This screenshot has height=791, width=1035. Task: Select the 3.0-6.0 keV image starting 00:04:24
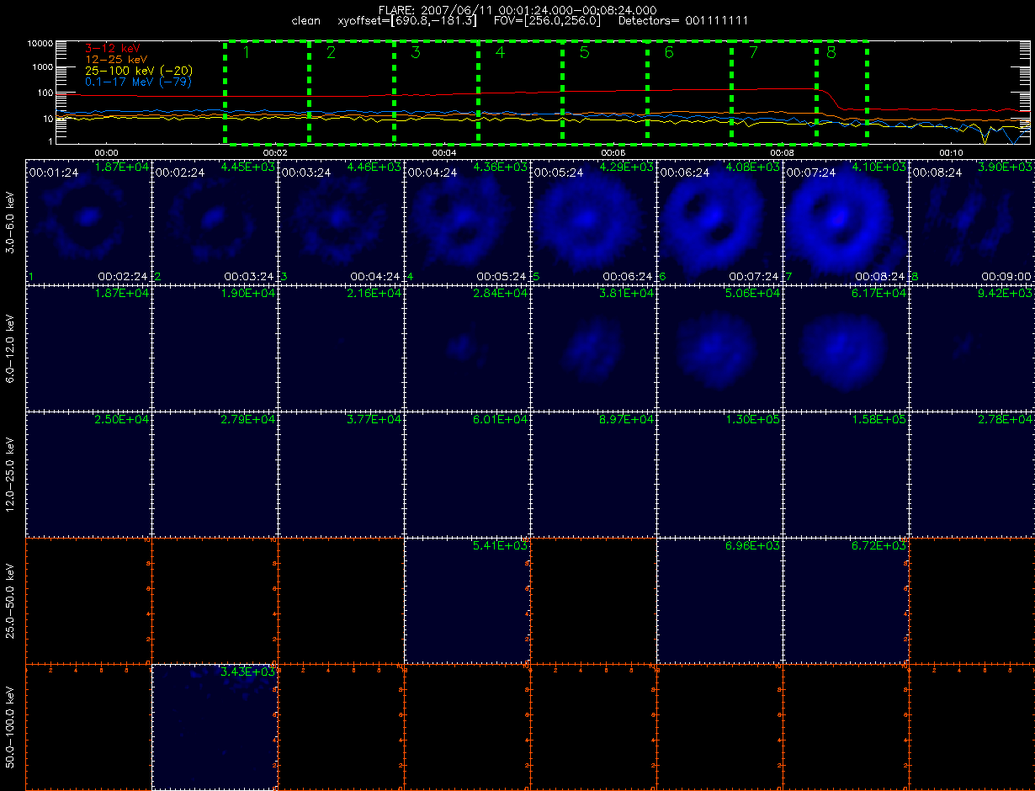(467, 221)
